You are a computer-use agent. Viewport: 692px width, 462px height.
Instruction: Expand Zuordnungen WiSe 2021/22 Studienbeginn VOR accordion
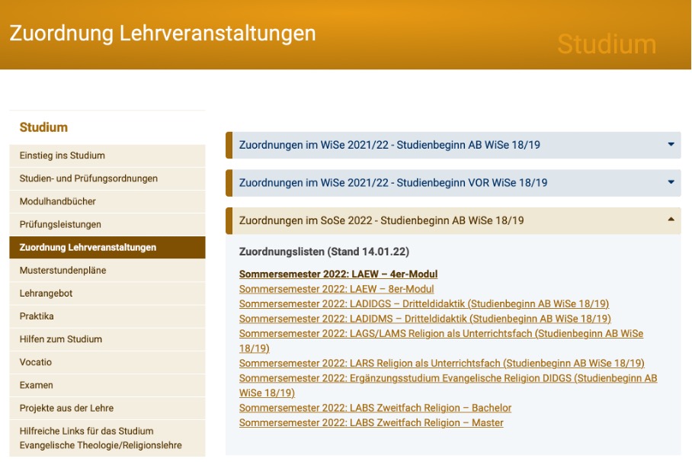tap(453, 183)
